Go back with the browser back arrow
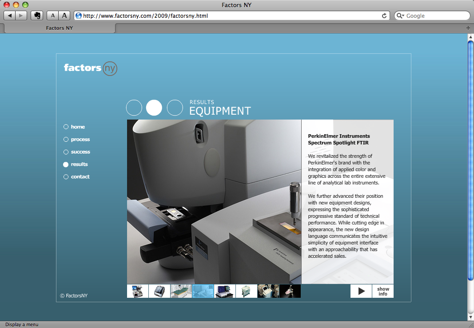Viewport: 474px width, 328px height. (x=10, y=16)
